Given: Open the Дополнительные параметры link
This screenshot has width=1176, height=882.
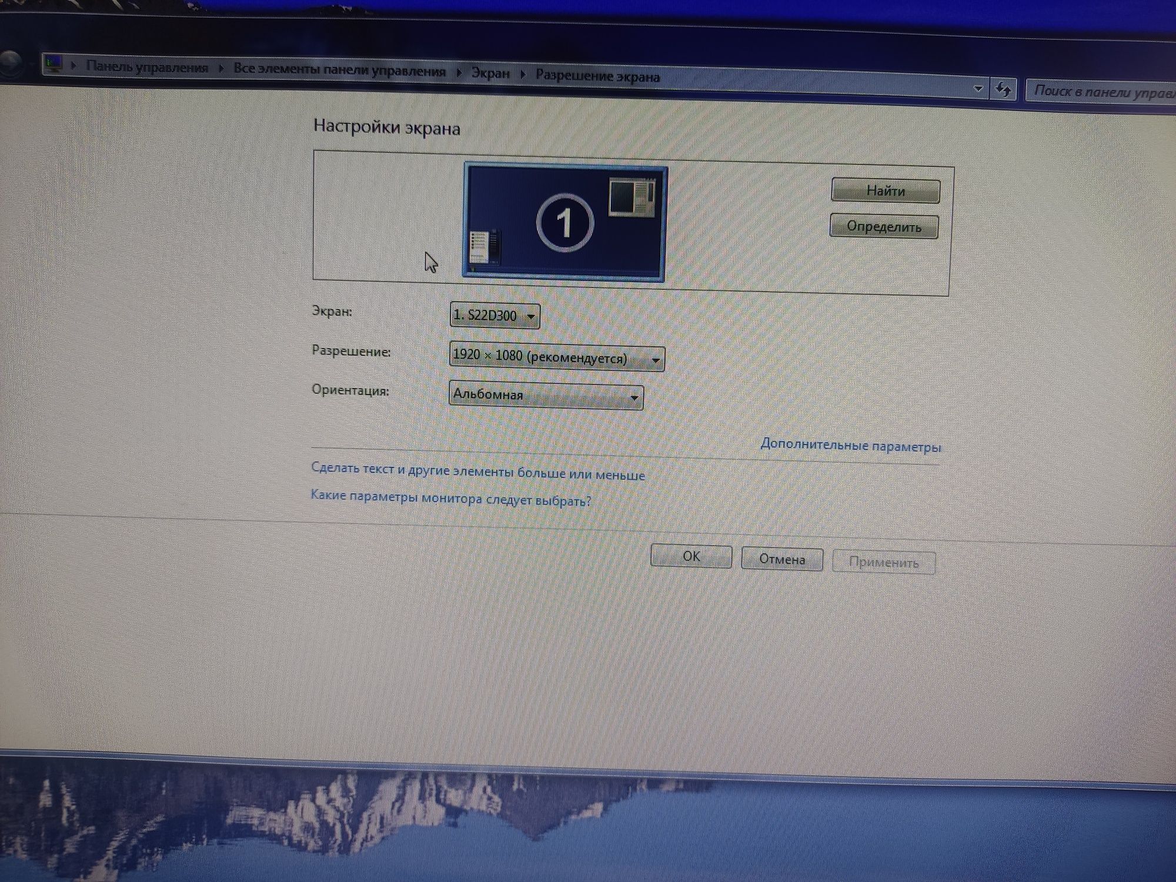Looking at the screenshot, I should (851, 445).
